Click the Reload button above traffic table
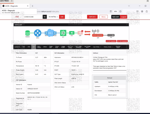 [109, 78]
